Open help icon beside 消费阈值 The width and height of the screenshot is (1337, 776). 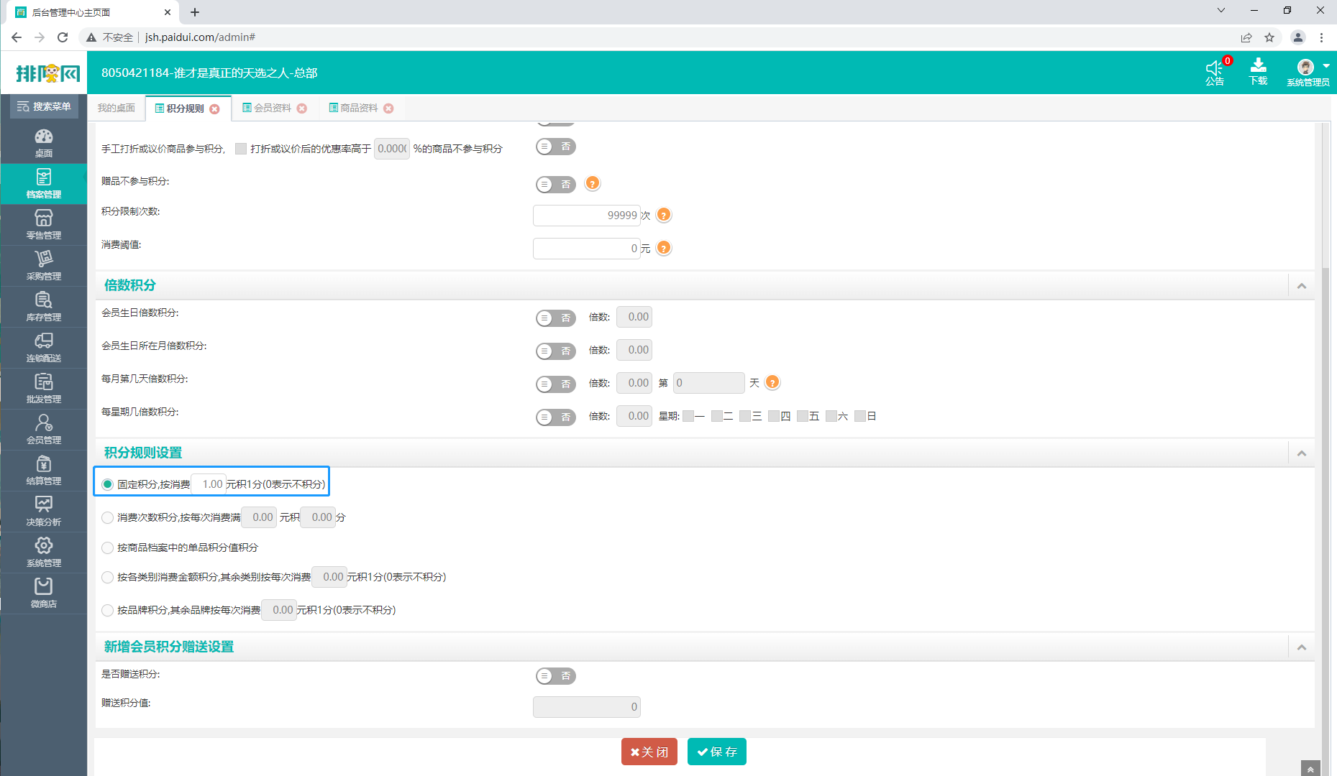664,248
